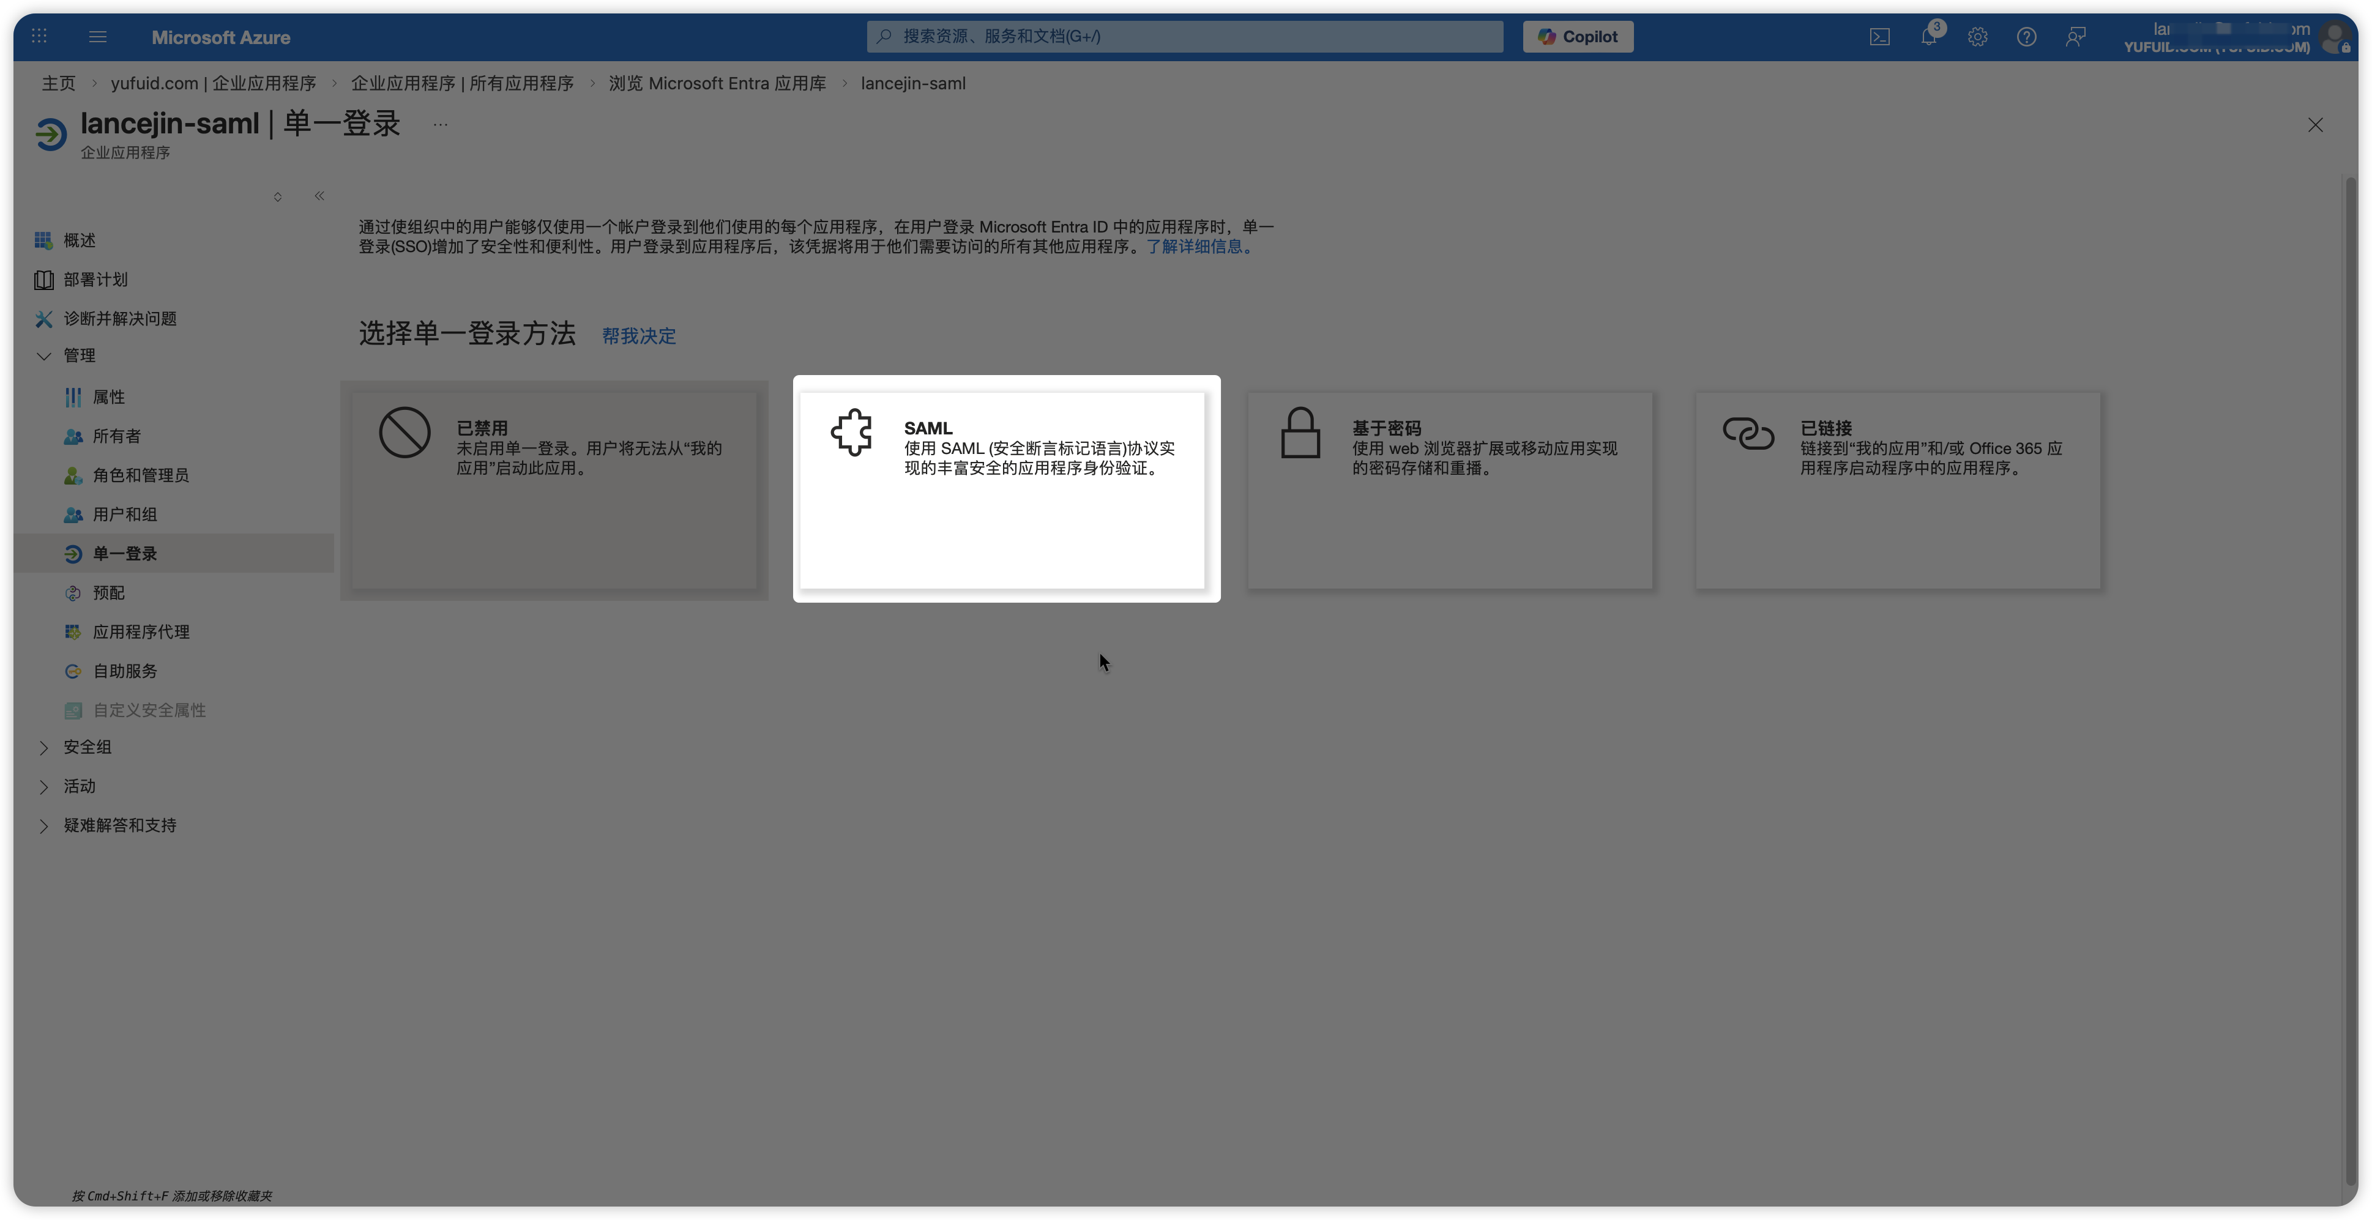Select the disabled sign-on card
The width and height of the screenshot is (2372, 1220).
[553, 489]
